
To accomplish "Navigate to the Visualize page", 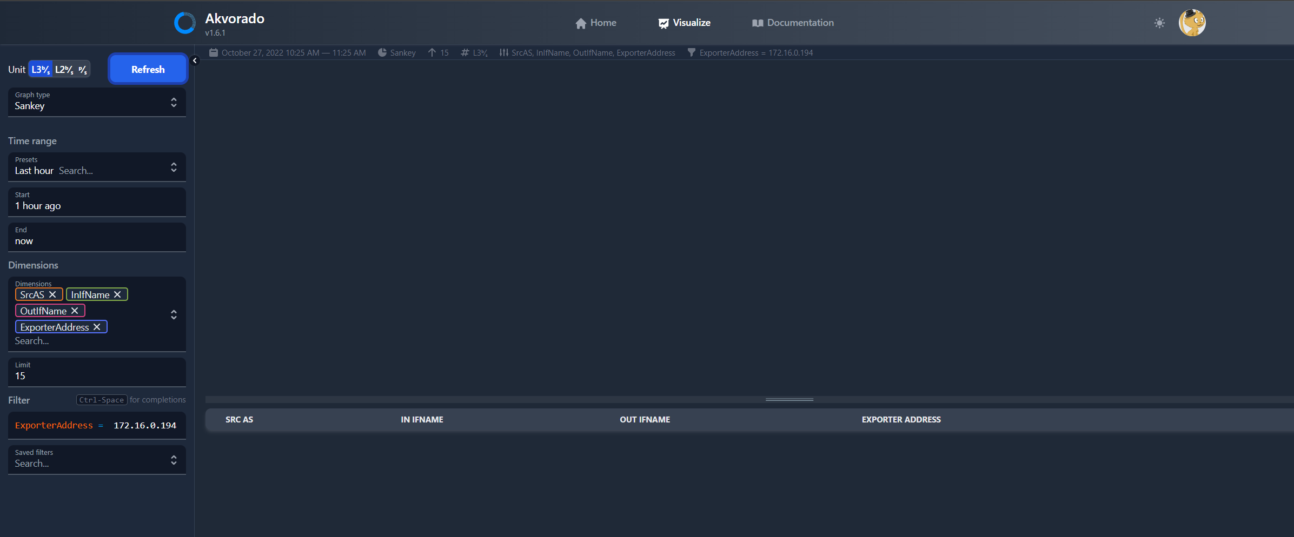I will [x=684, y=23].
